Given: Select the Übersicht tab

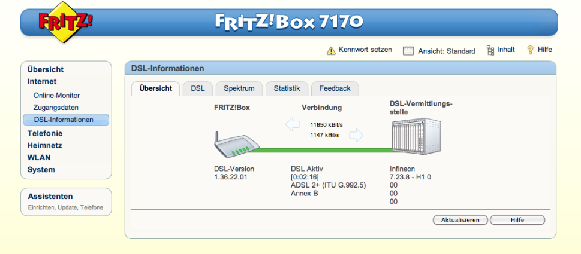Looking at the screenshot, I should click(x=156, y=88).
